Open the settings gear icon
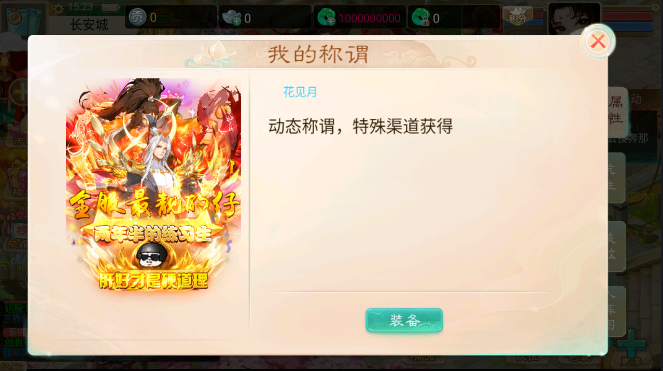The height and width of the screenshot is (371, 663). pos(59,9)
